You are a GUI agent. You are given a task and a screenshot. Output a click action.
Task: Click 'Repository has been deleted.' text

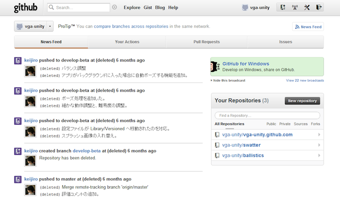coord(67,158)
